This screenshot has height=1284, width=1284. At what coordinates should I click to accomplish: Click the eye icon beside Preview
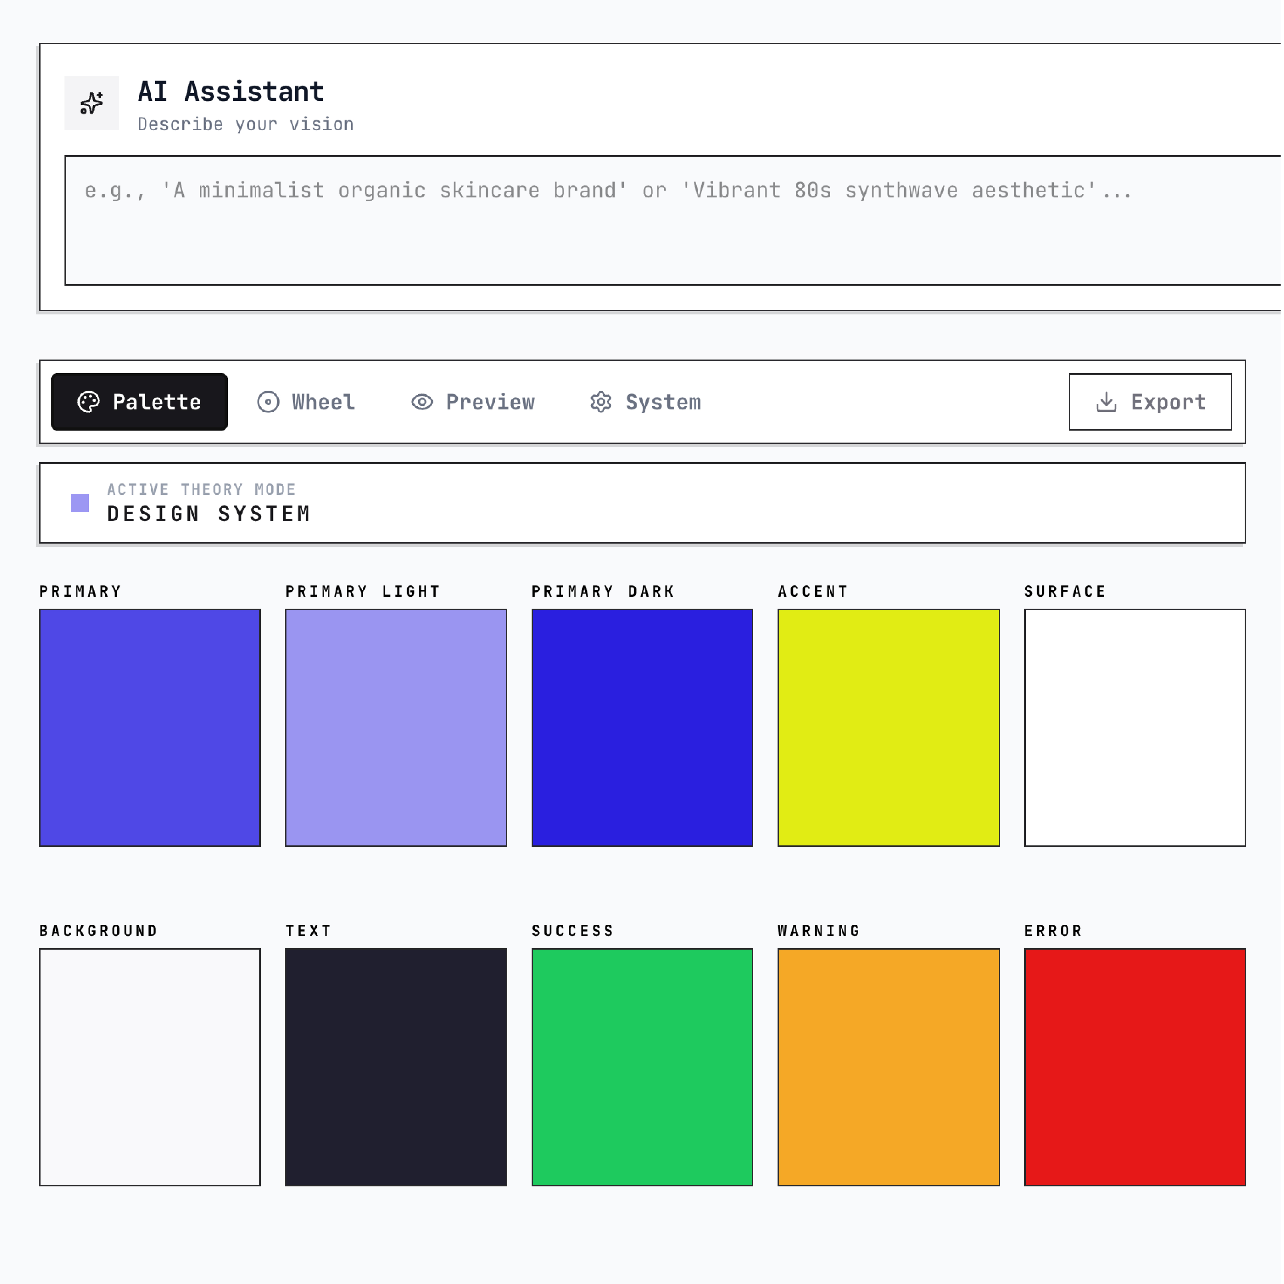(x=422, y=402)
